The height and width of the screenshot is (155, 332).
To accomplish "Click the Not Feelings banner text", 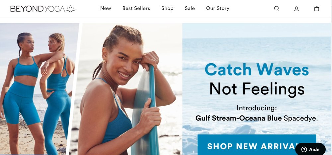I will pos(257,89).
